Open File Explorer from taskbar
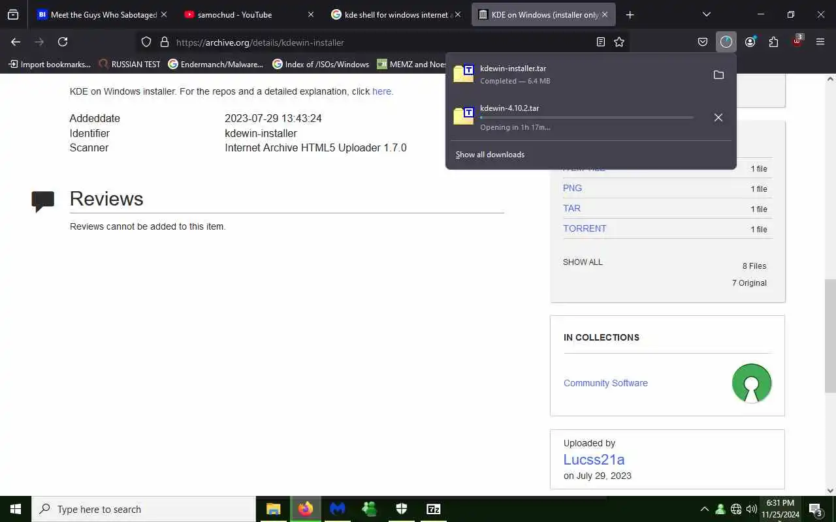 (x=273, y=509)
